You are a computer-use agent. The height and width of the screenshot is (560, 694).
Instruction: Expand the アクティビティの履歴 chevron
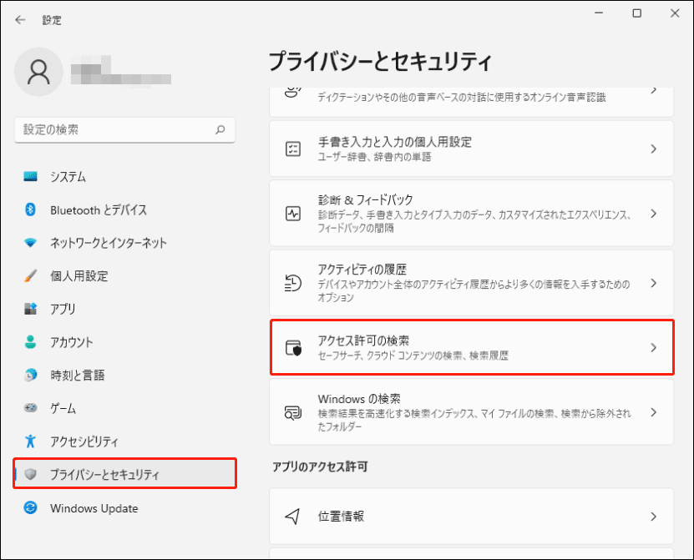[x=653, y=283]
